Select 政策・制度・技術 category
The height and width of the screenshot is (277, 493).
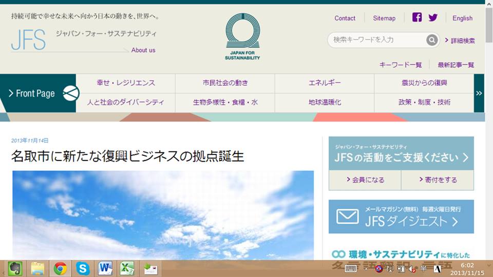[424, 103]
